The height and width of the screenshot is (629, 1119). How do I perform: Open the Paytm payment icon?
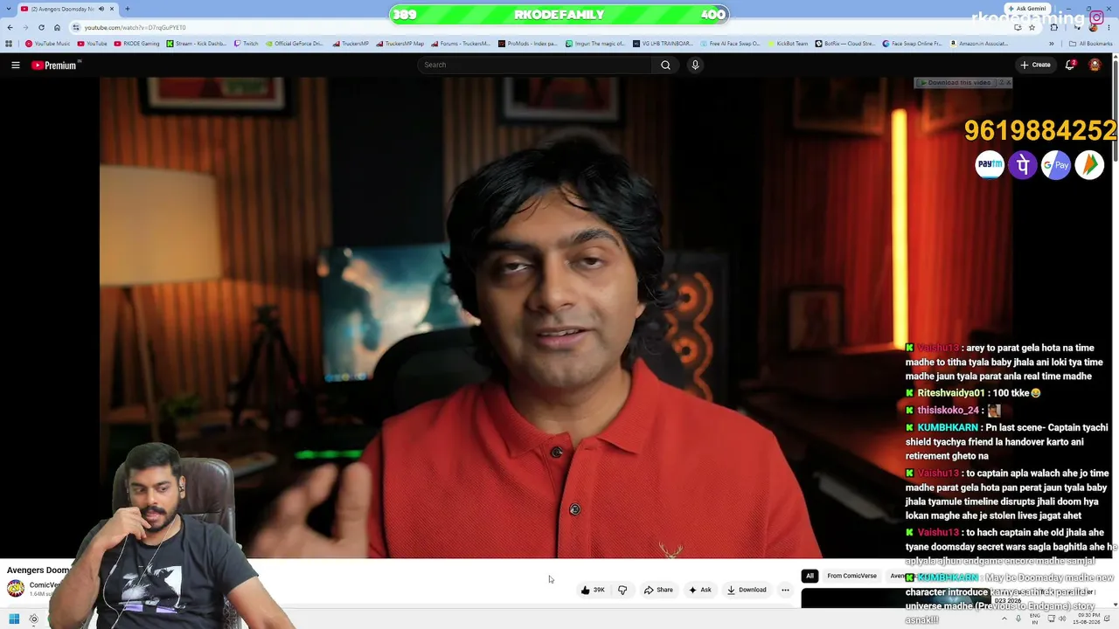(x=990, y=164)
